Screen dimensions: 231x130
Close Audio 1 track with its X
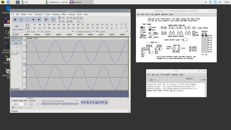tap(12, 38)
